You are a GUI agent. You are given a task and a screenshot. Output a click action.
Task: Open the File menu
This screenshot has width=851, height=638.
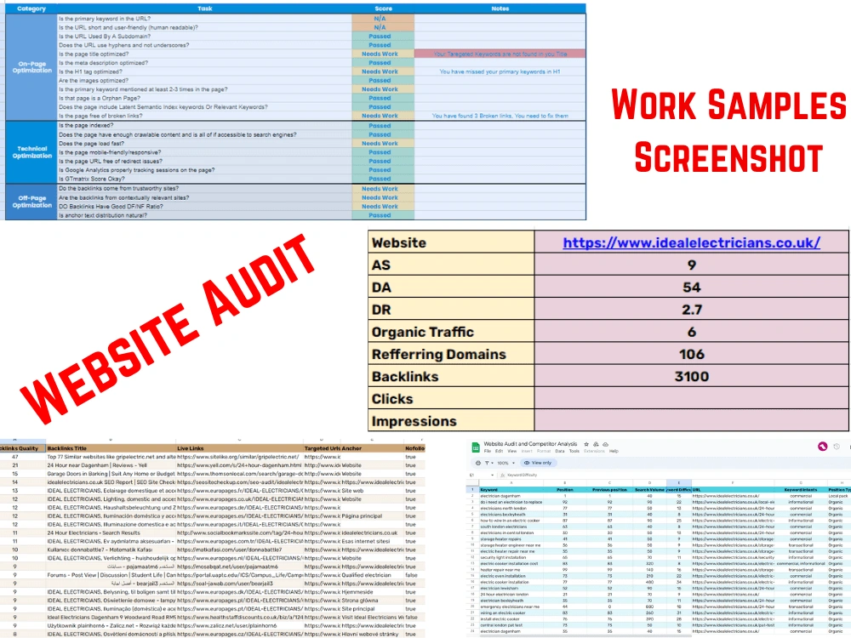click(x=488, y=451)
